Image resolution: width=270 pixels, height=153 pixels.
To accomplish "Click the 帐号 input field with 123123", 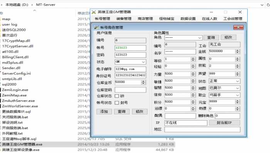I will (130, 48).
